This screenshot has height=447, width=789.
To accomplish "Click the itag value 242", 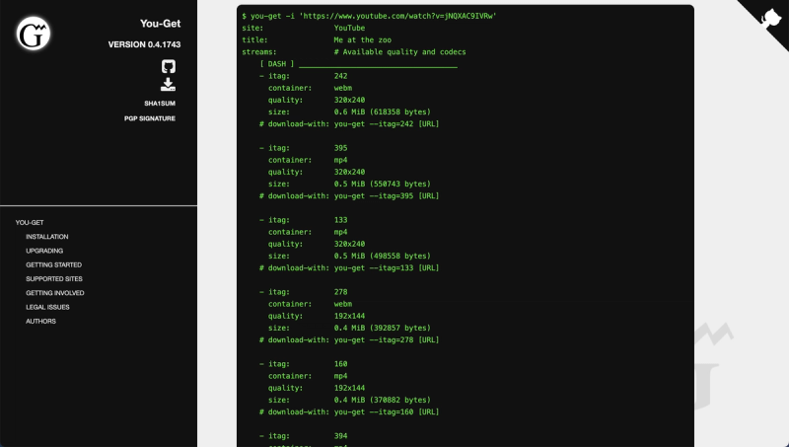I will click(x=340, y=76).
